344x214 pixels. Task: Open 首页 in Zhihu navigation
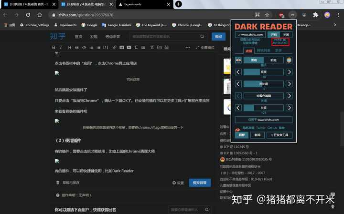tap(78, 37)
